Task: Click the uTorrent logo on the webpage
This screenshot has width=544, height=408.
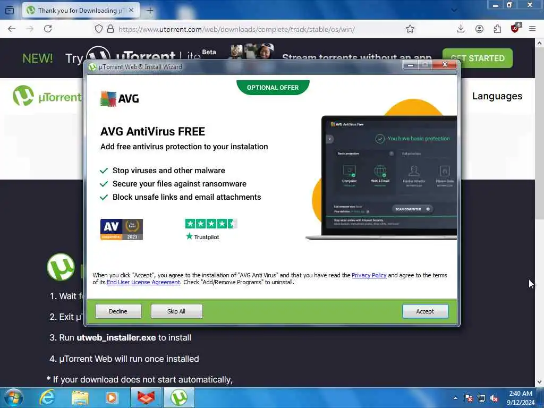Action: pos(47,96)
